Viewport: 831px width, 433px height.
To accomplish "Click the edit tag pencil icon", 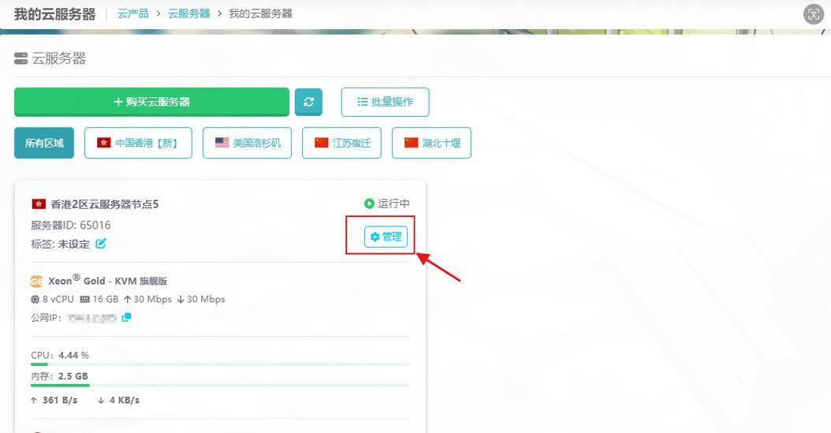I will click(101, 244).
